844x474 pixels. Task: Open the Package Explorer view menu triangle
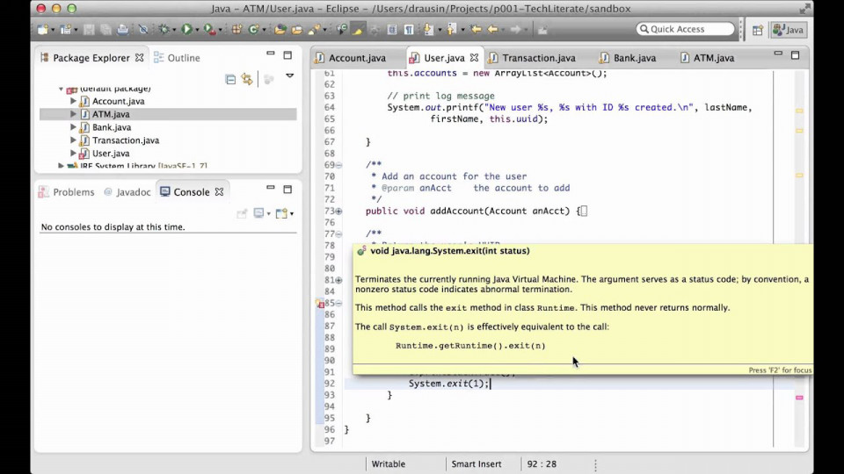(289, 76)
